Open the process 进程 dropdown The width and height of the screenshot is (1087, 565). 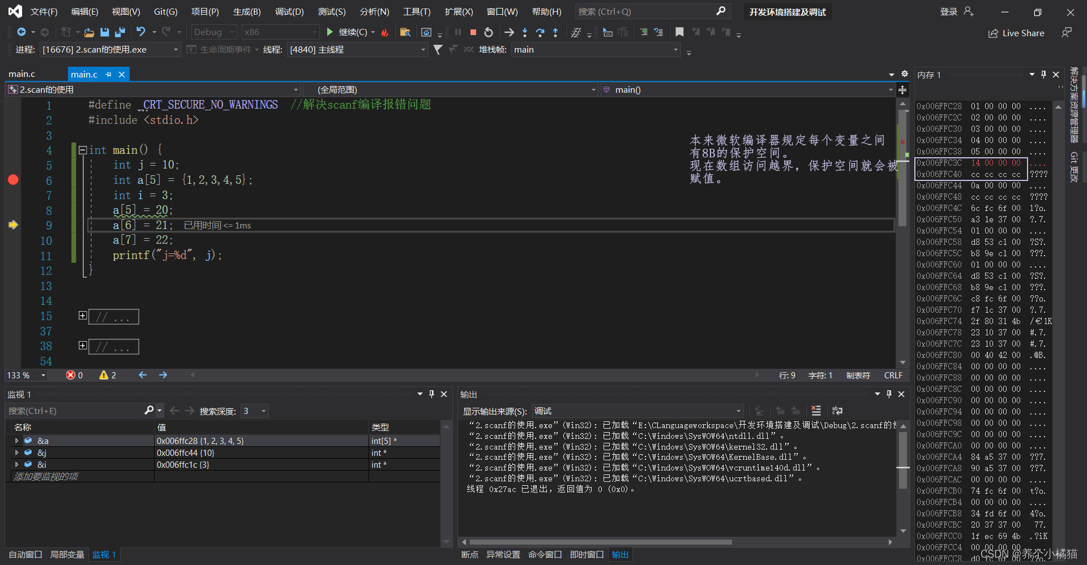tap(110, 50)
